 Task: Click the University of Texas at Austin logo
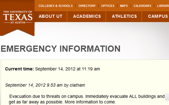(17, 17)
